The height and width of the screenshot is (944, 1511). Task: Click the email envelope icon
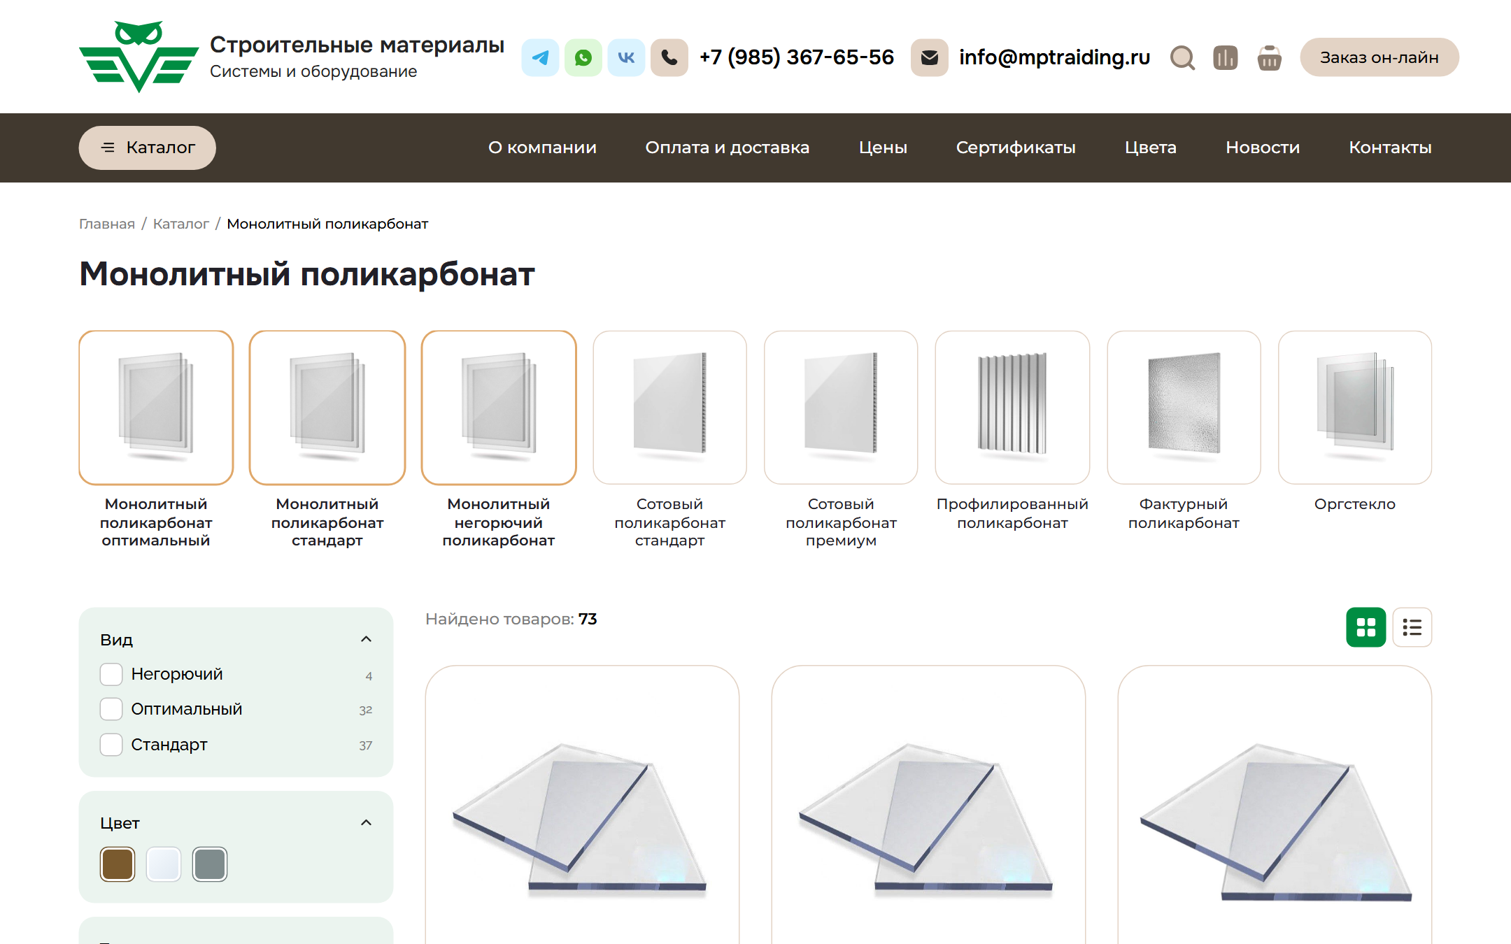coord(929,57)
